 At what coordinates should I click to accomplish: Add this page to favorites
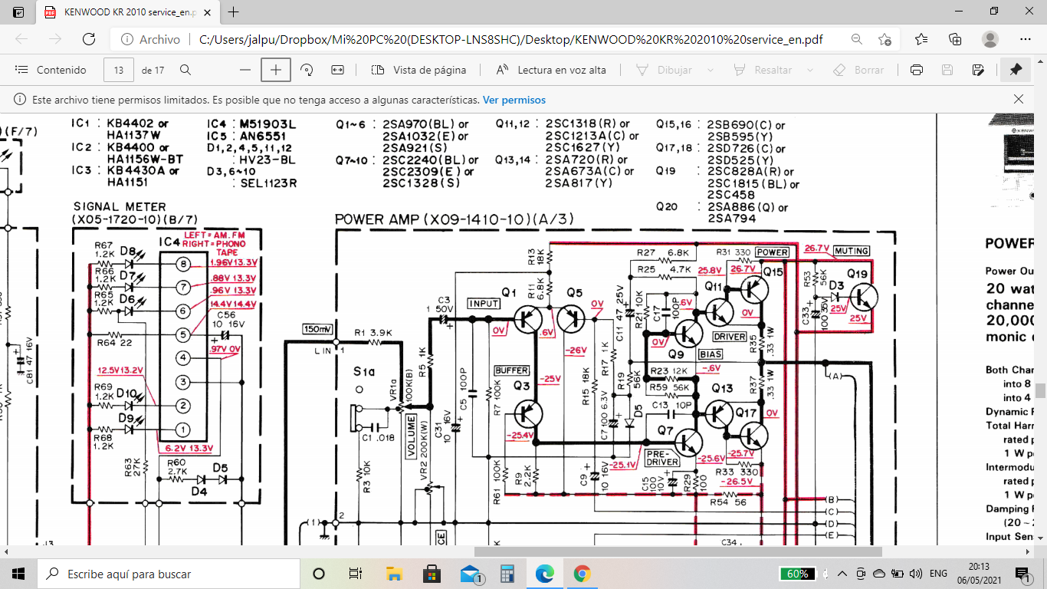tap(885, 39)
